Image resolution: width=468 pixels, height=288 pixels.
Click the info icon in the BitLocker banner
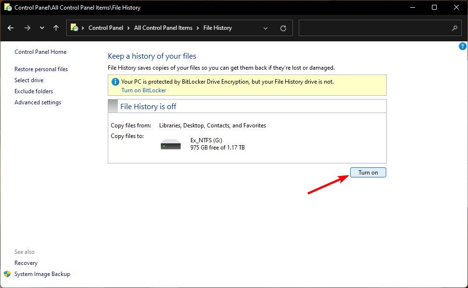point(115,81)
